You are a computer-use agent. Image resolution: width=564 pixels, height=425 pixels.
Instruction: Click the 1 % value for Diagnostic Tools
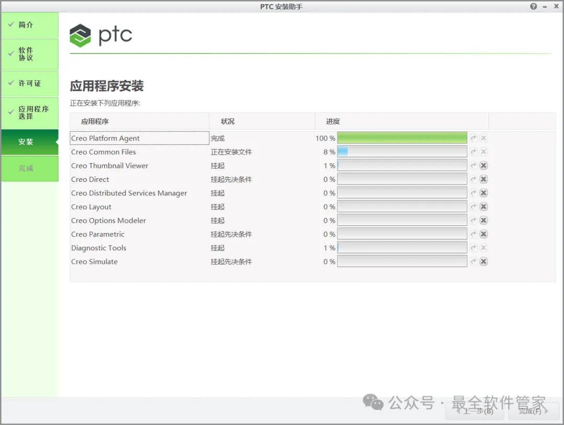click(329, 248)
